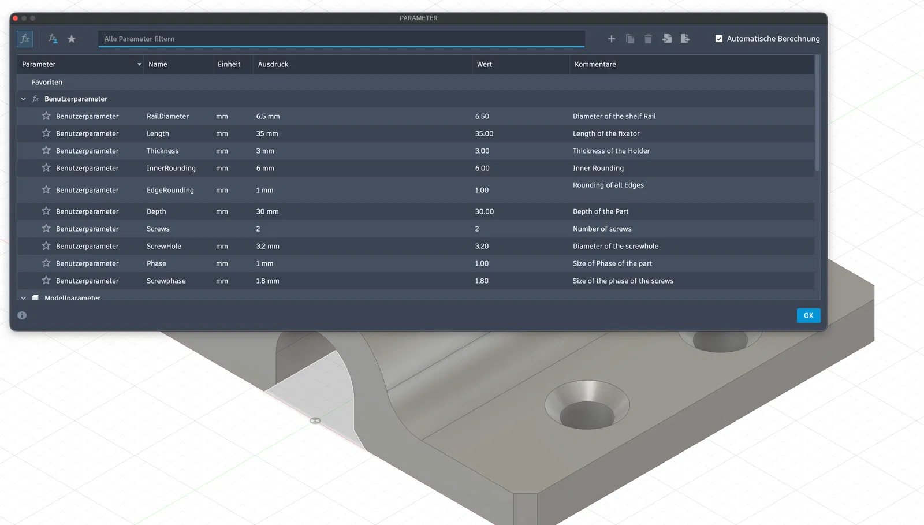Click the copy parameter icon
The height and width of the screenshot is (525, 924).
[630, 39]
